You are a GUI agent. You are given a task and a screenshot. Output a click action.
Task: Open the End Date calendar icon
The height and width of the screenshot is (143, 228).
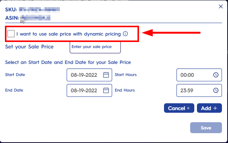coord(106,90)
